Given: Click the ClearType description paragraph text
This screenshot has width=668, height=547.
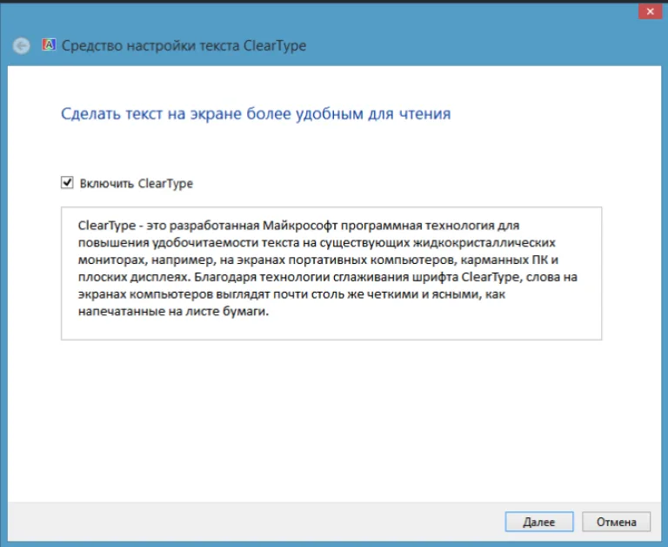Looking at the screenshot, I should click(x=328, y=268).
